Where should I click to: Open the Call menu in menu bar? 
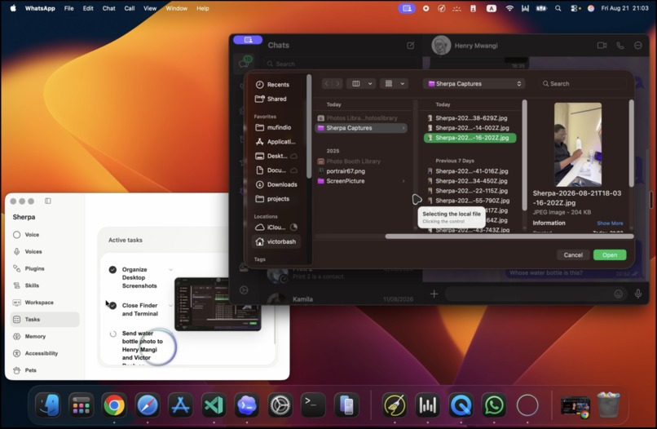point(129,8)
